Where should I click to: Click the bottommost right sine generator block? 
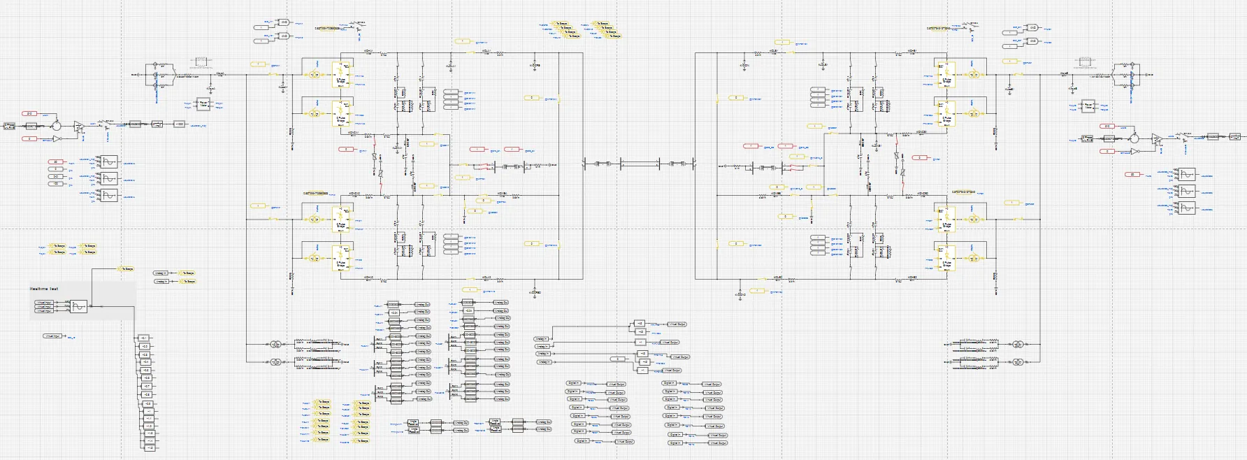[1186, 208]
